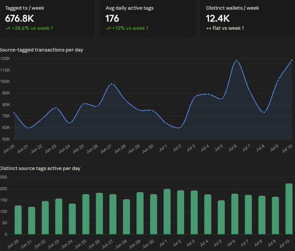Image resolution: width=295 pixels, height=251 pixels.
Task: Click the 250 y-axis label on bar chart
Action: pyautogui.click(x=3, y=177)
